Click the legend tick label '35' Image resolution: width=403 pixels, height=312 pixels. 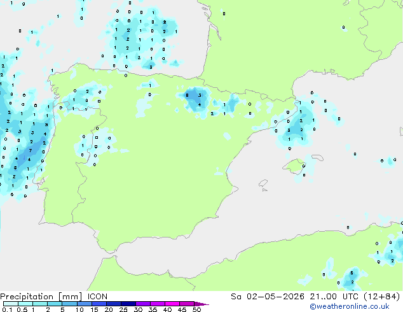point(153,309)
